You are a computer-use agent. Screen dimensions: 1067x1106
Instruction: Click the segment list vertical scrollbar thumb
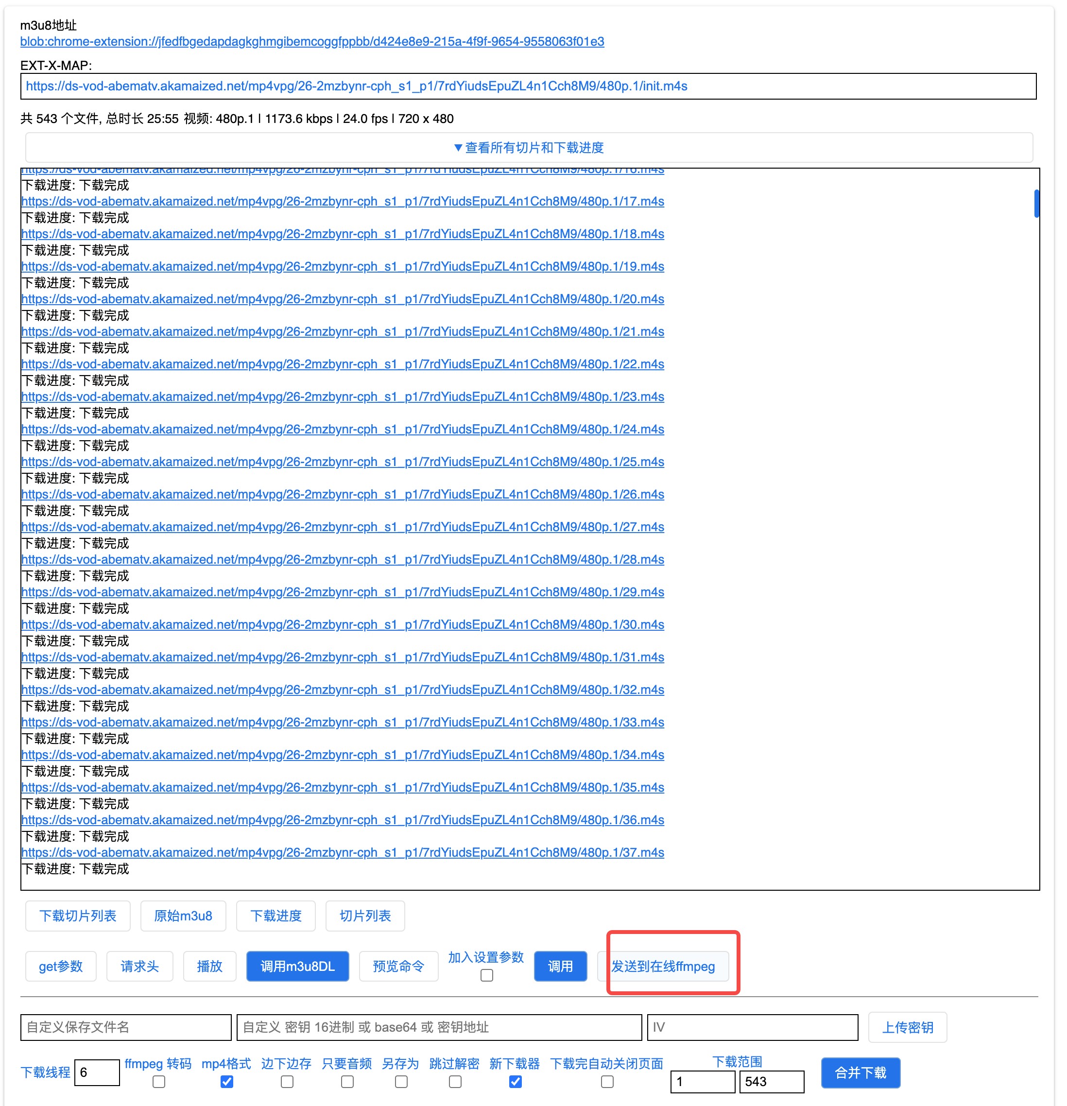click(x=1036, y=204)
